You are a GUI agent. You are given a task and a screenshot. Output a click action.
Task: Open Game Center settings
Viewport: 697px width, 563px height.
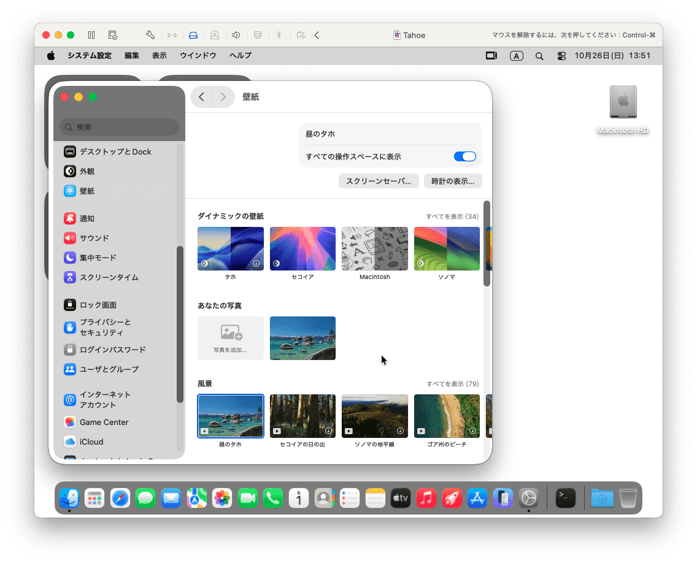point(104,422)
